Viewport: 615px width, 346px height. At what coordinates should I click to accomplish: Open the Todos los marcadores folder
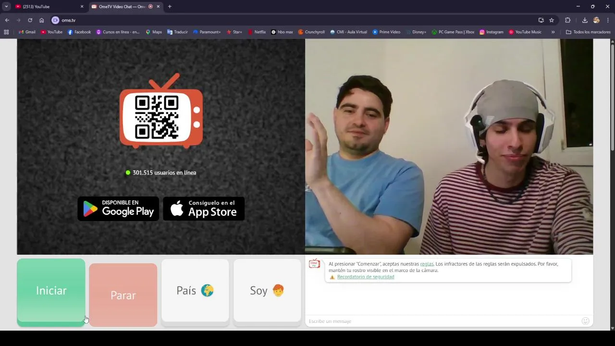[x=588, y=32]
